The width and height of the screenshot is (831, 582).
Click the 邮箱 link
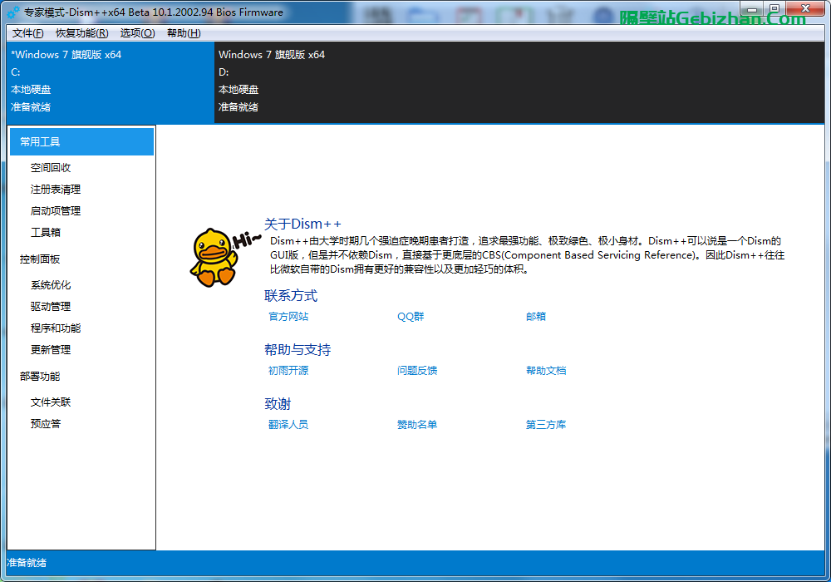[x=536, y=317]
